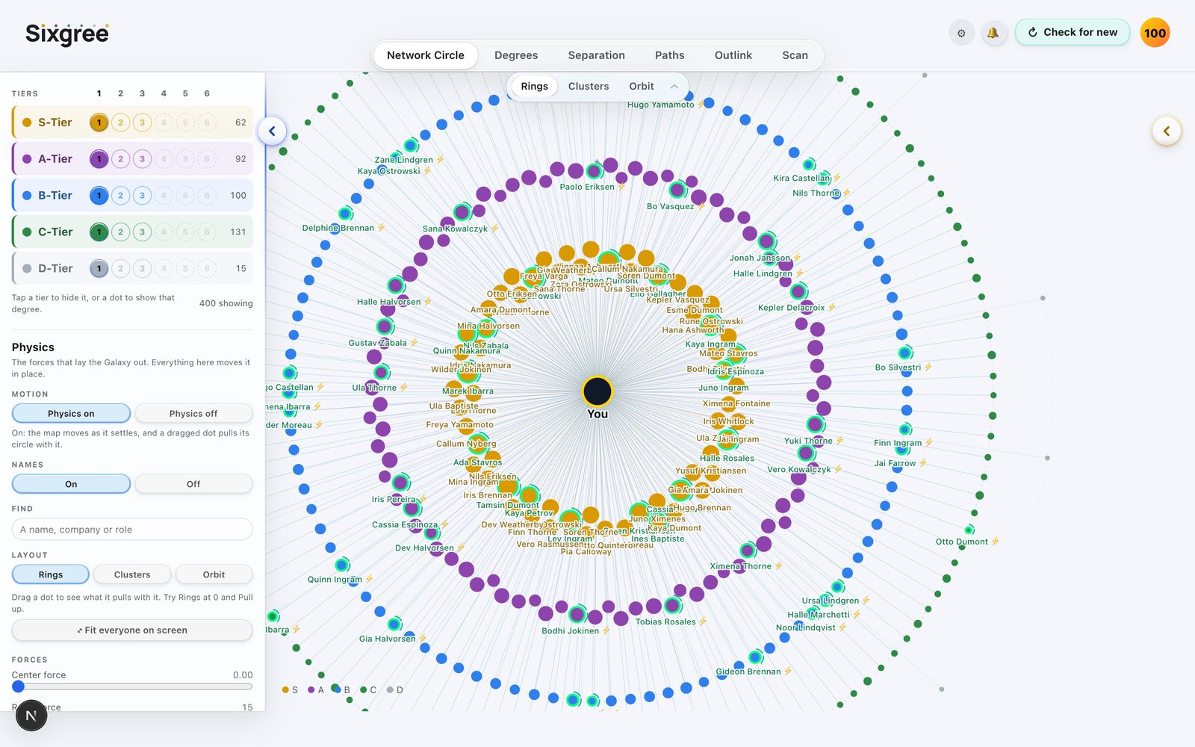The image size is (1195, 747).
Task: Select the Otto Dumont node
Action: [x=969, y=530]
